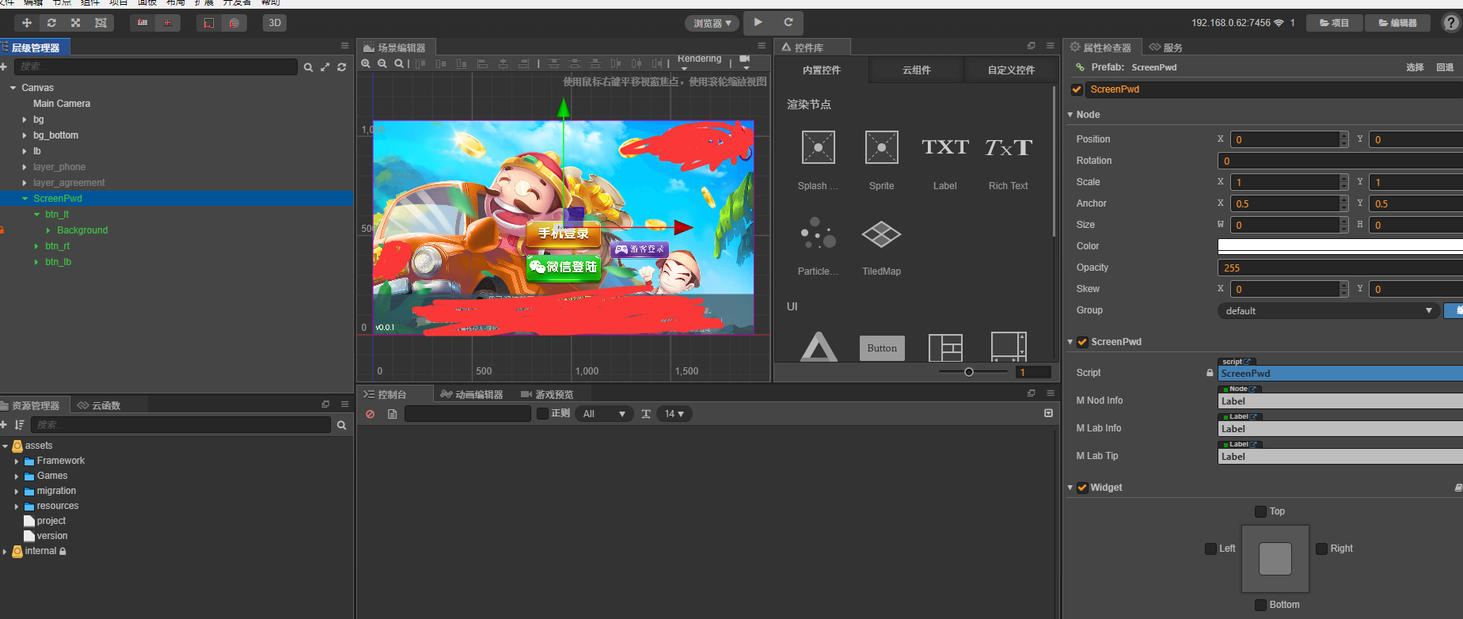Toggle the ScreenPwd node active checkbox

pos(1077,89)
